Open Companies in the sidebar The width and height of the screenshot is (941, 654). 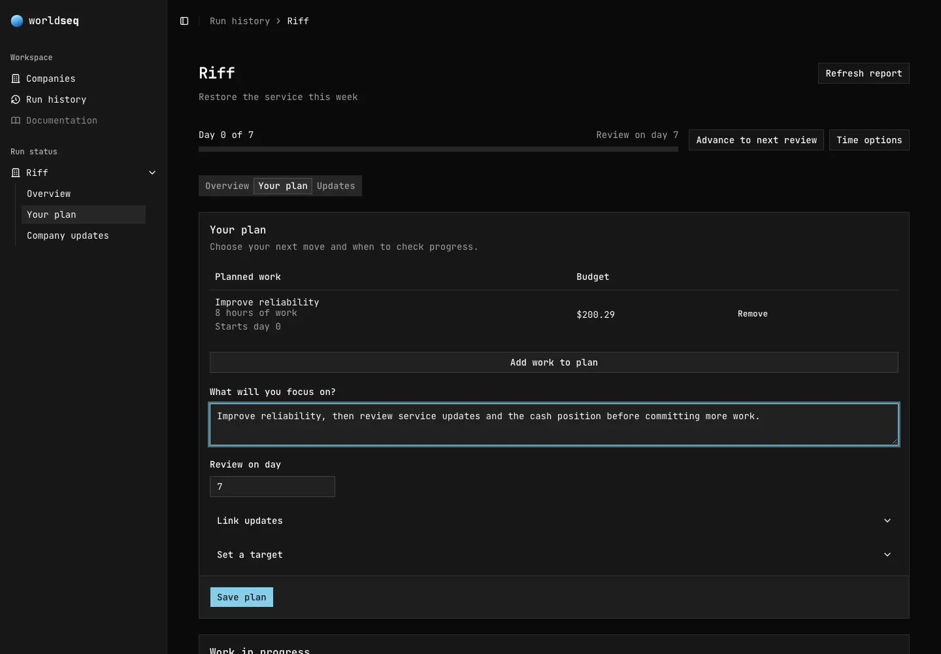[x=84, y=78]
